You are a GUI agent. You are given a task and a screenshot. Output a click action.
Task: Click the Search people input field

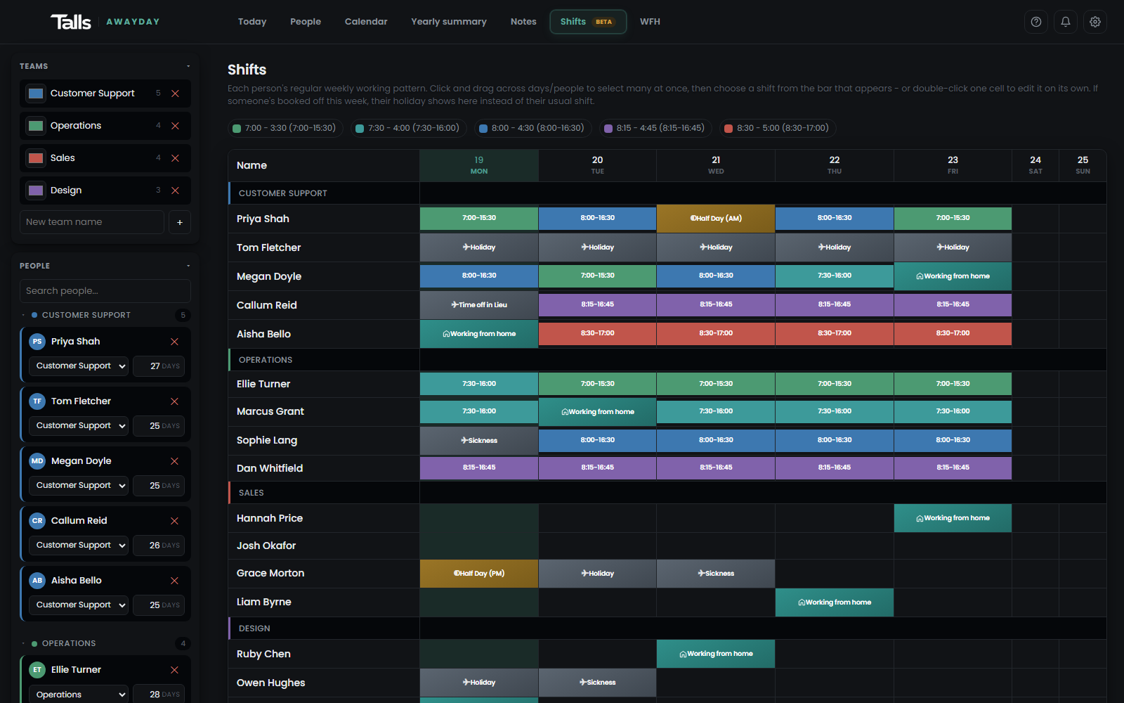point(105,291)
